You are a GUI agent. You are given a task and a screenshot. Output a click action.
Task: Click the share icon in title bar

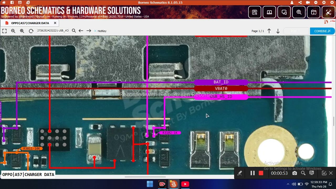(300, 2)
